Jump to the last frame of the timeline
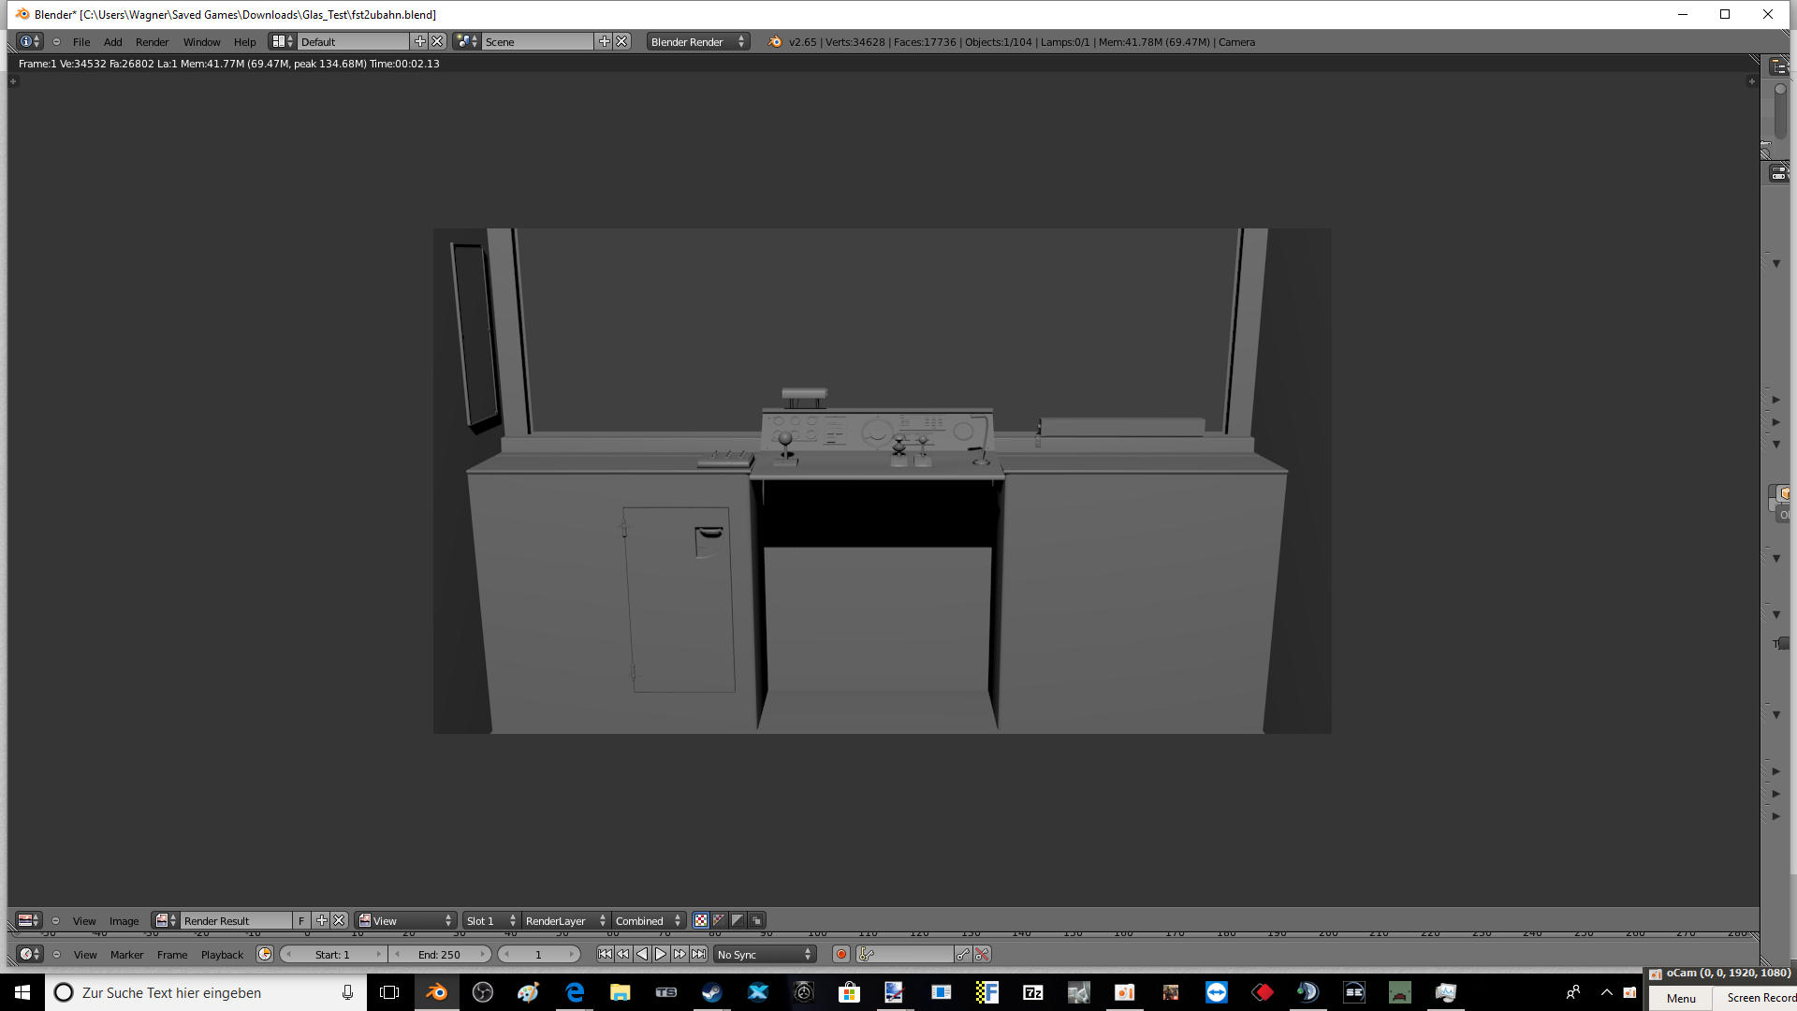This screenshot has width=1797, height=1011. click(x=698, y=955)
